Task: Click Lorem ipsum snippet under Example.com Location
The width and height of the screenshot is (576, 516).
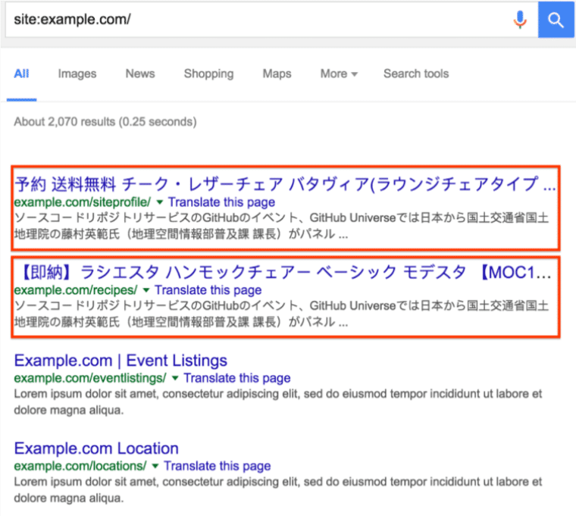Action: pyautogui.click(x=278, y=490)
